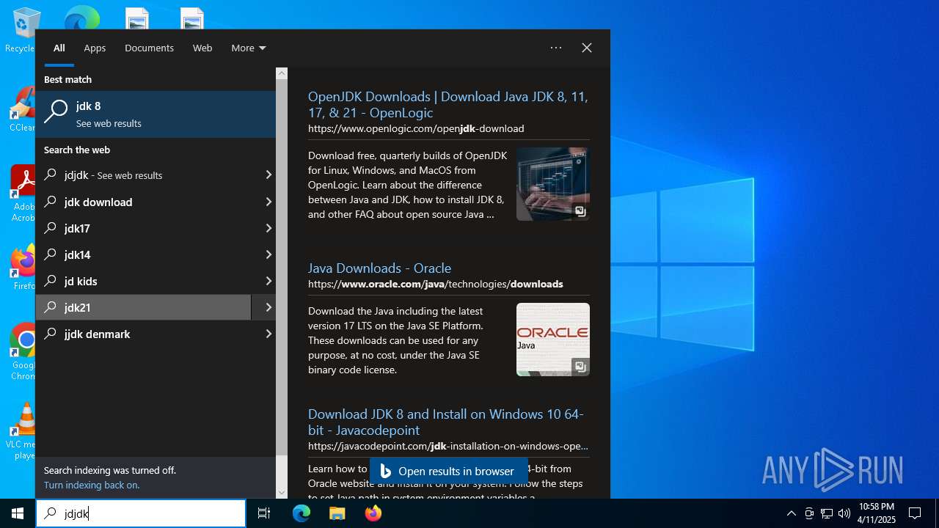Switch to the Documents search tab
Image resolution: width=939 pixels, height=528 pixels.
(149, 48)
